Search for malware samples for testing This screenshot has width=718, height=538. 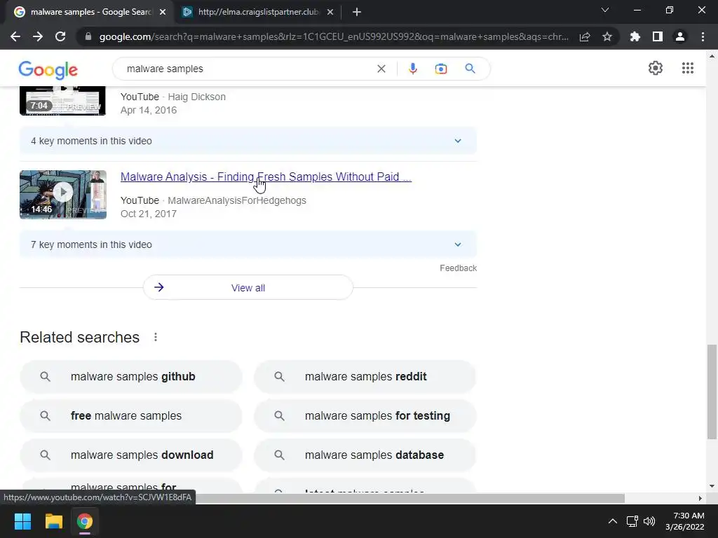pos(365,416)
